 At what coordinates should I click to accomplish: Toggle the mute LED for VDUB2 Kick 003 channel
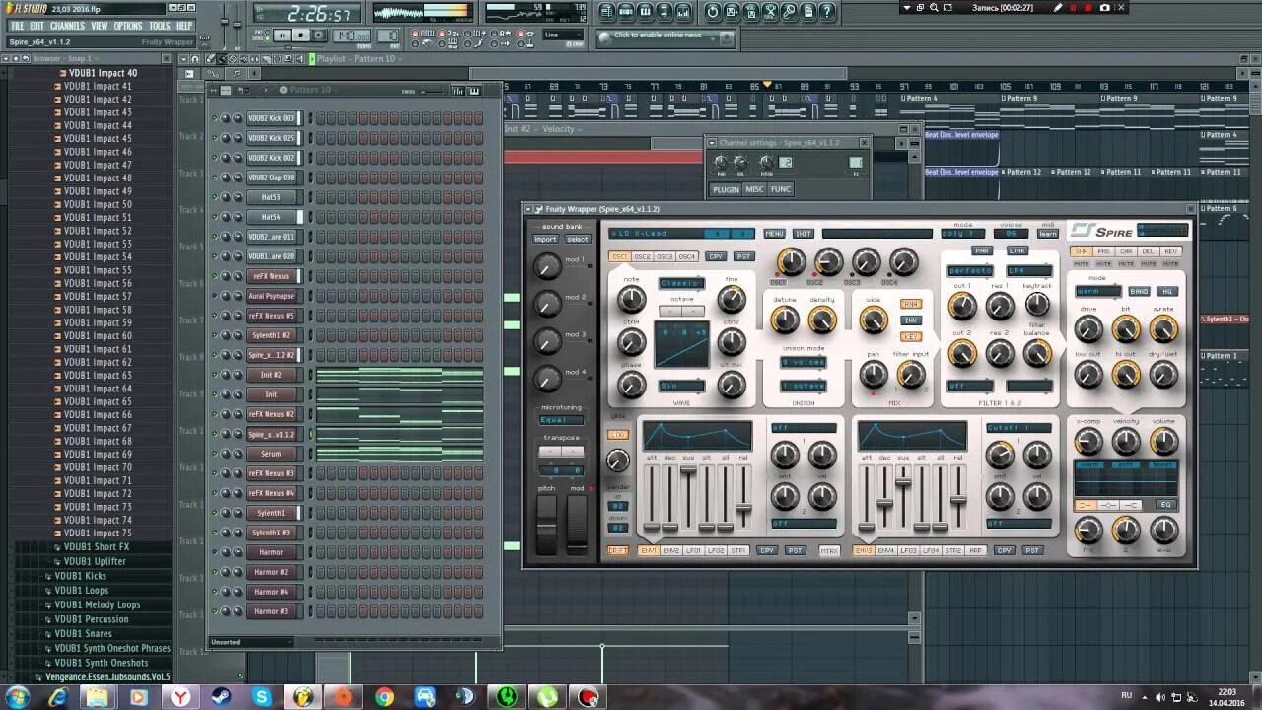tap(215, 118)
